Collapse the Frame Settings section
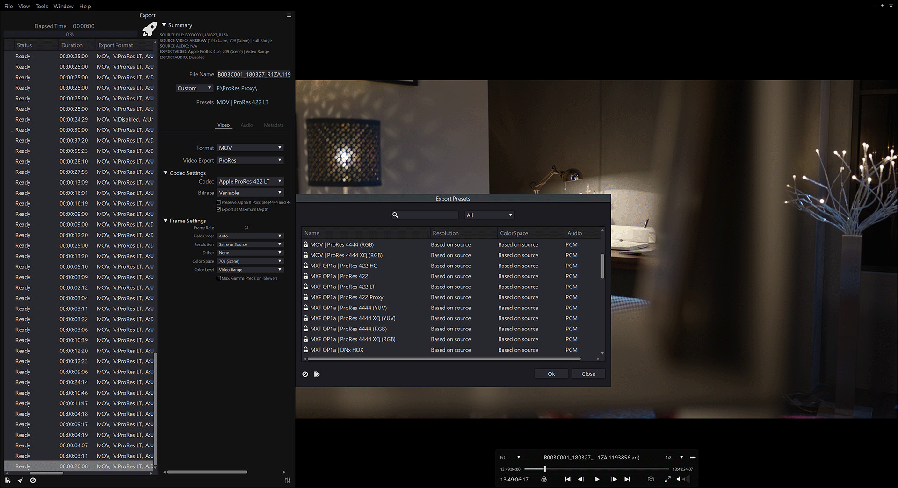 pos(165,220)
